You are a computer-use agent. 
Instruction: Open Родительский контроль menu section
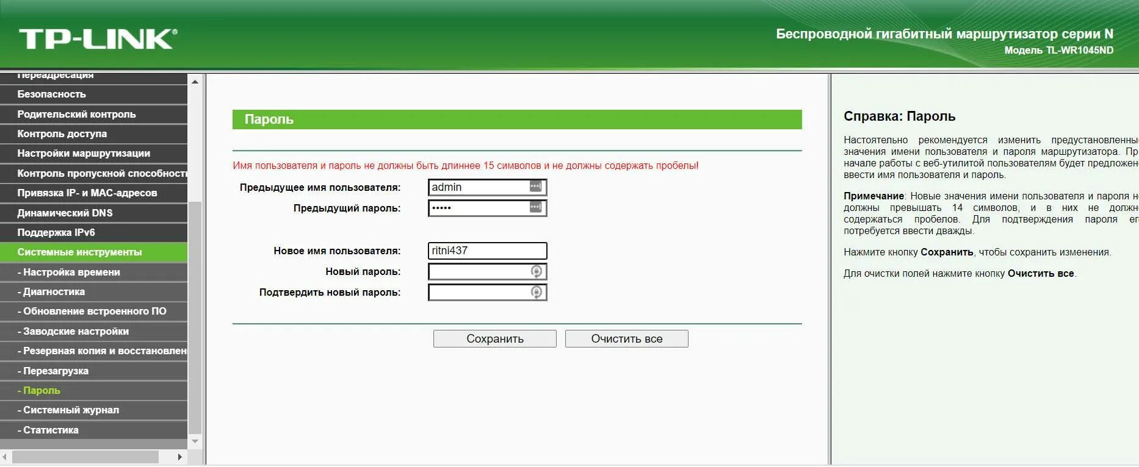pos(93,114)
